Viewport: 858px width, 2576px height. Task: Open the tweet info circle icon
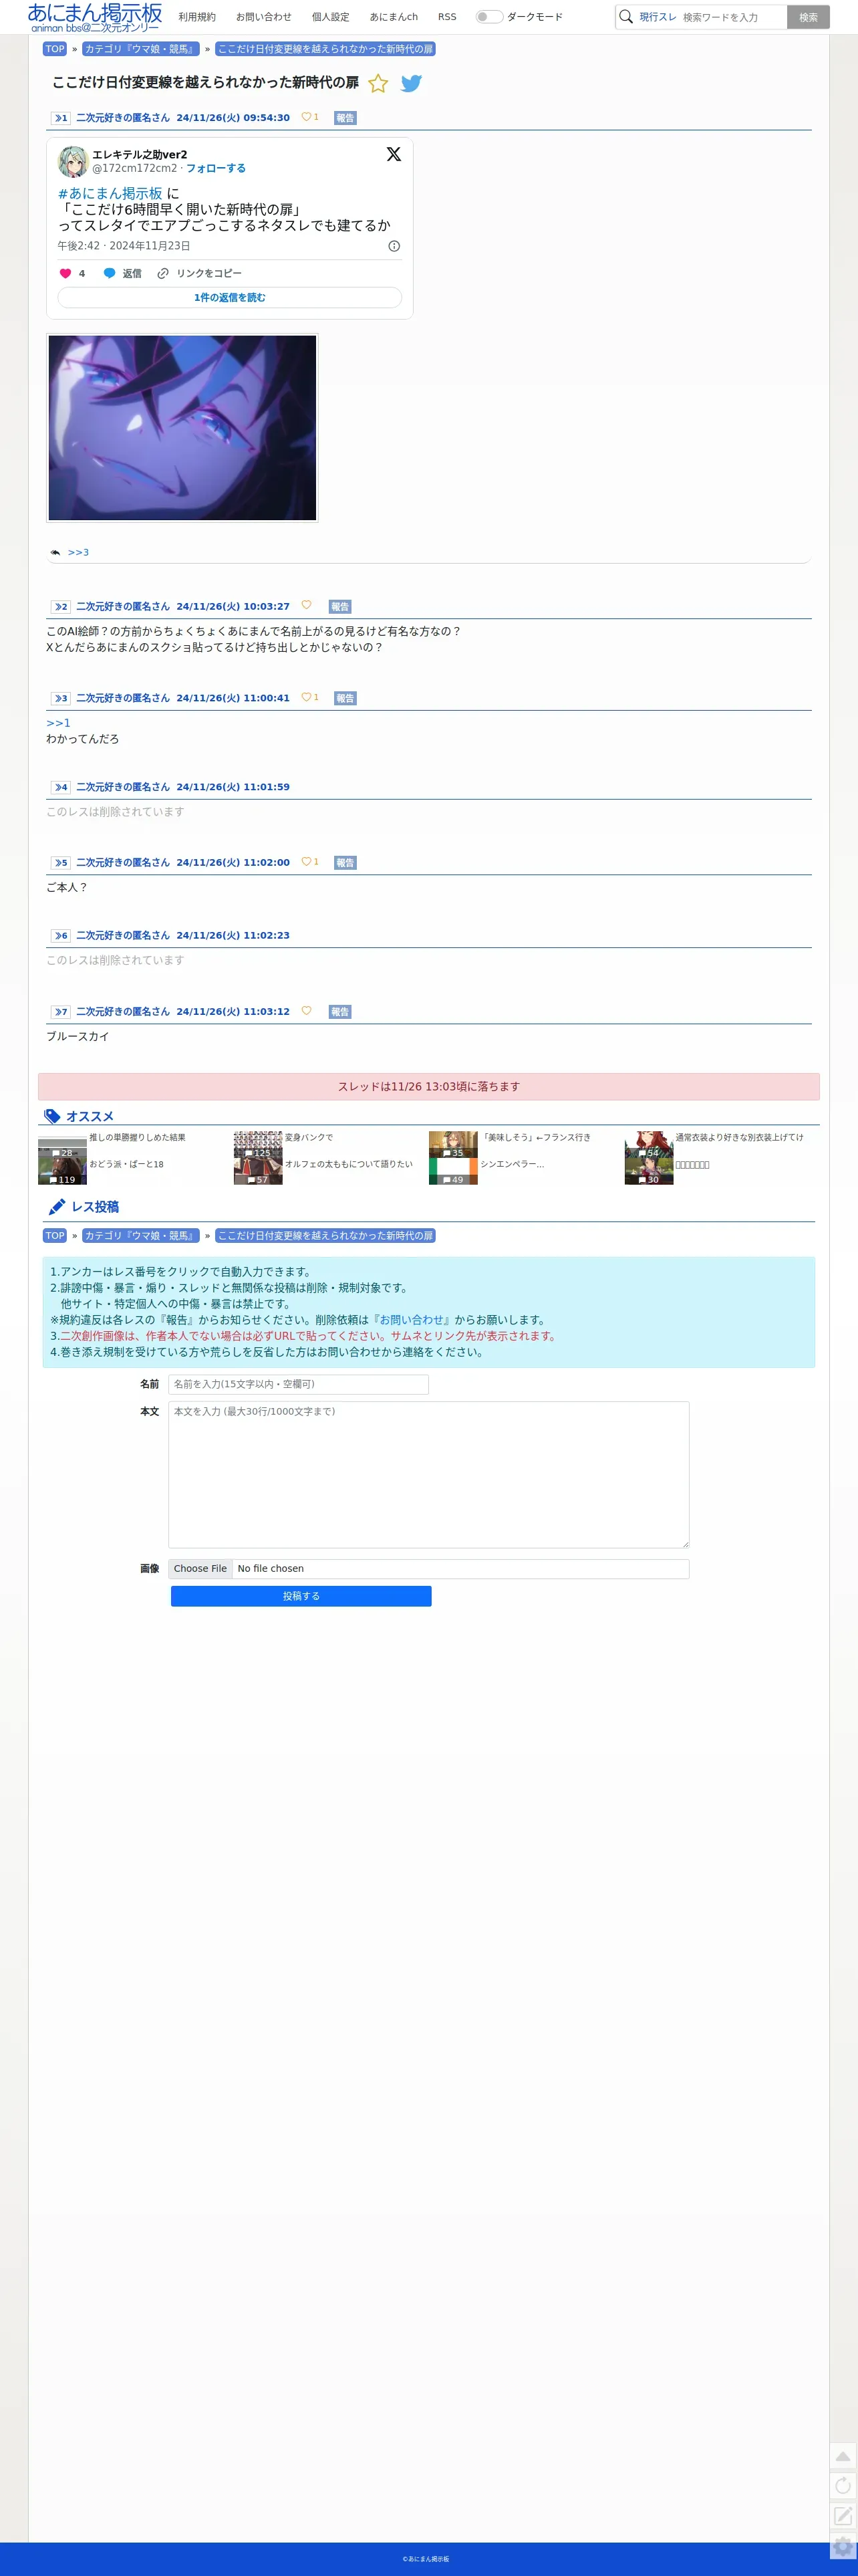(x=394, y=246)
